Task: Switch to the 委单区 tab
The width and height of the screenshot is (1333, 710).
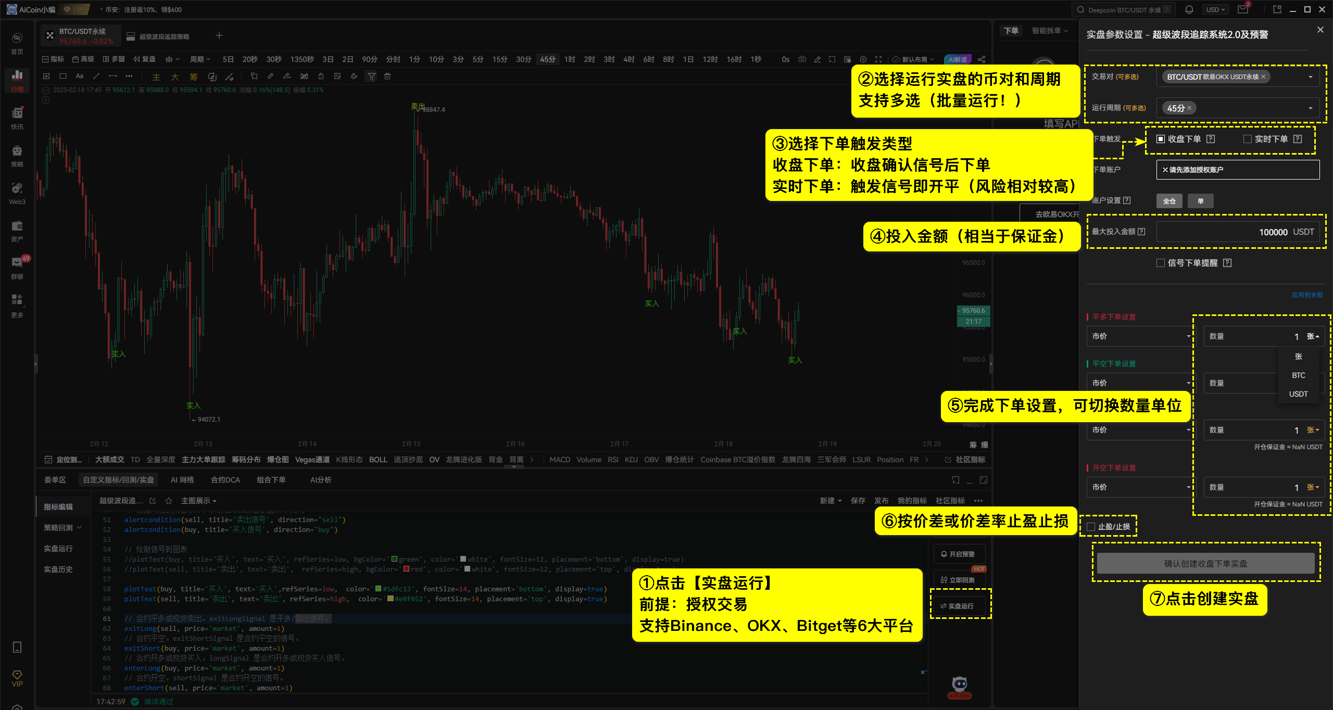Action: click(55, 480)
